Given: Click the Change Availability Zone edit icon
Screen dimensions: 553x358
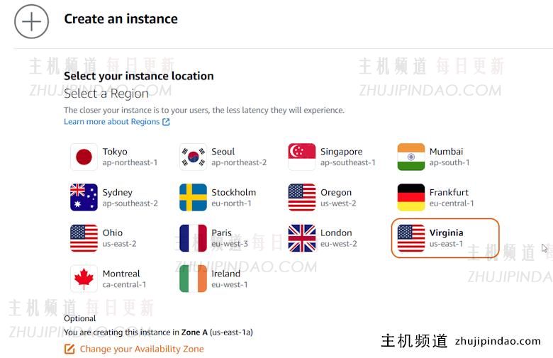Looking at the screenshot, I should pos(69,349).
